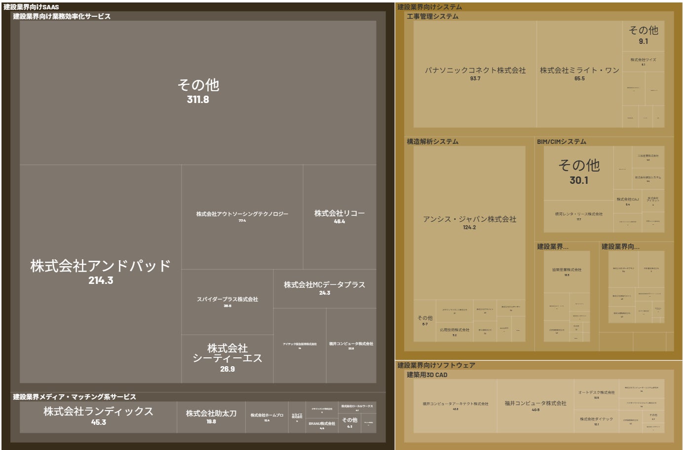Viewport: 683px width, 450px height.
Task: Click the スパイダープラス株式会社 cell
Action: [228, 302]
